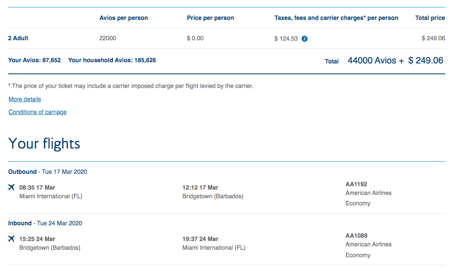Screen dimensions: 454x268
Task: Click the Inbound flight airplane icon
Action: 11,239
